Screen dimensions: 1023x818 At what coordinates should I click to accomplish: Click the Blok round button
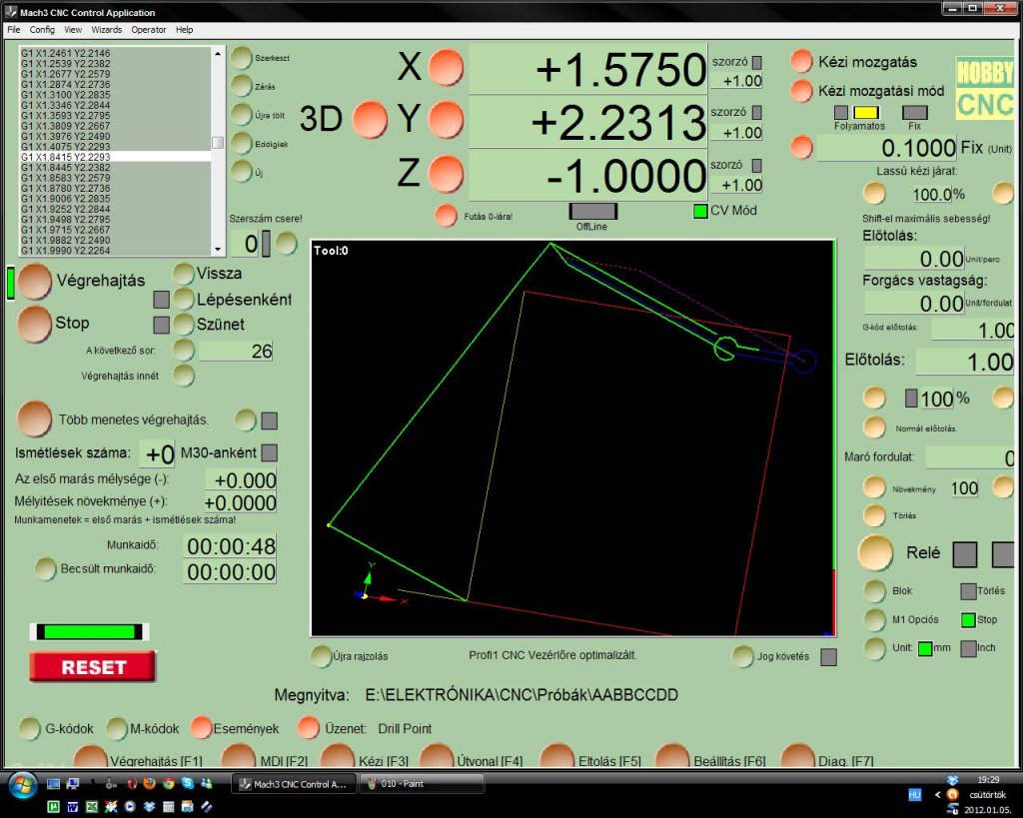click(x=874, y=590)
